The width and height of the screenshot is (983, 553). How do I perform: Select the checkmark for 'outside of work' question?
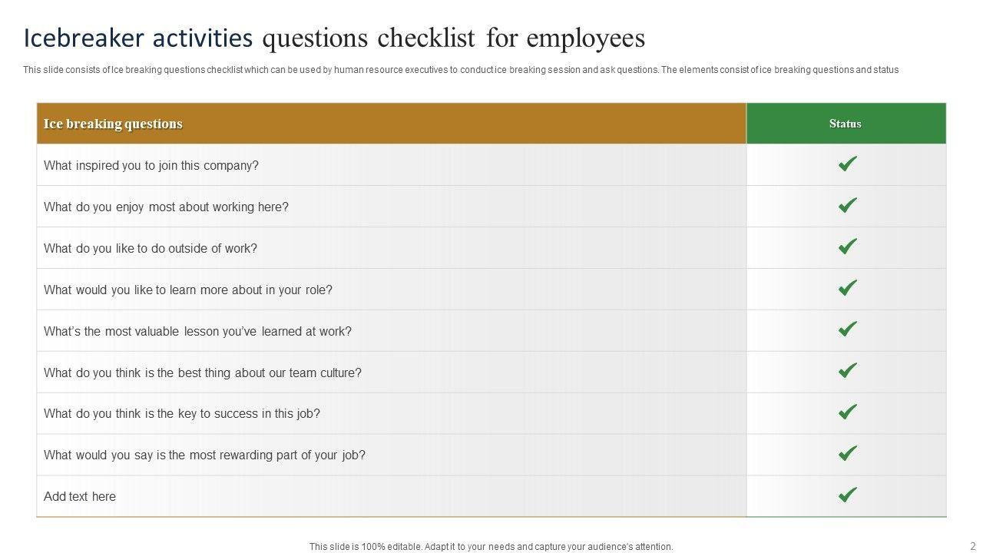(847, 247)
